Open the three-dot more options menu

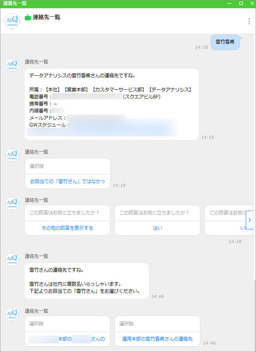point(249,21)
